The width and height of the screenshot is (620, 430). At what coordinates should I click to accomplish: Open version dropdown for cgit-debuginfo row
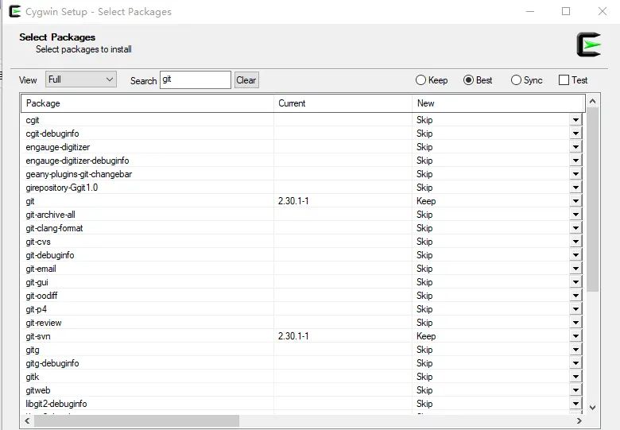(575, 134)
